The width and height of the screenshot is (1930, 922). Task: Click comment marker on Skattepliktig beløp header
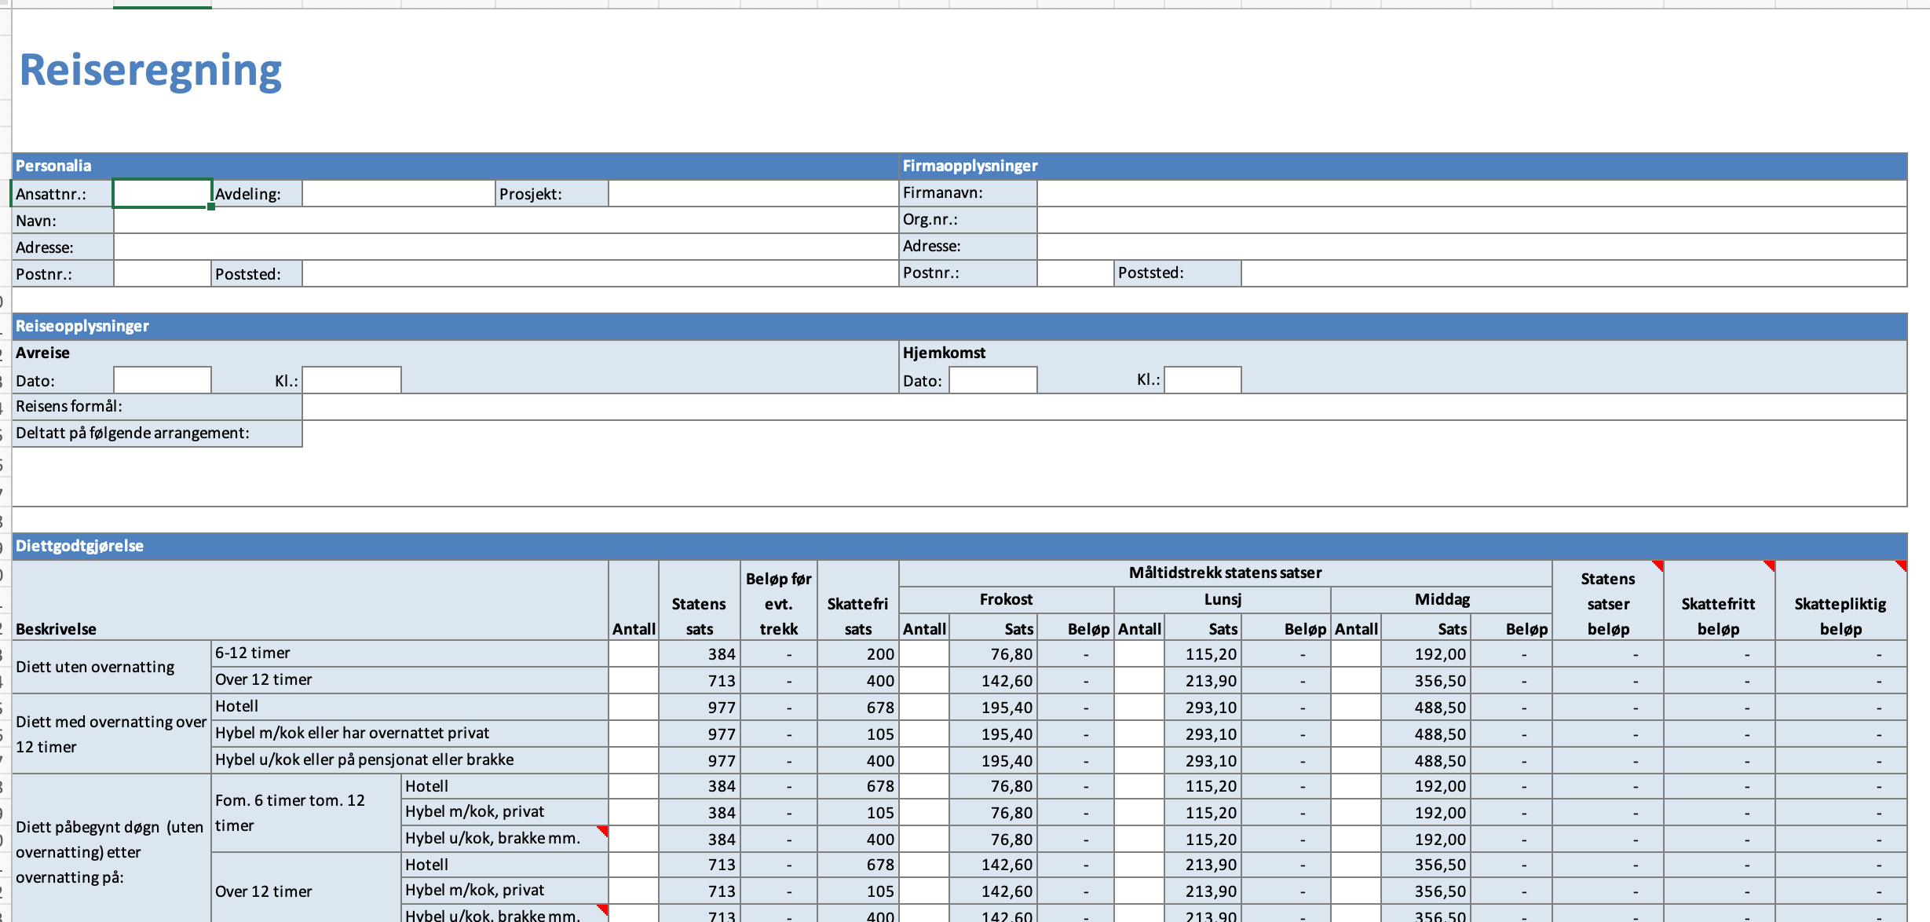(1902, 565)
